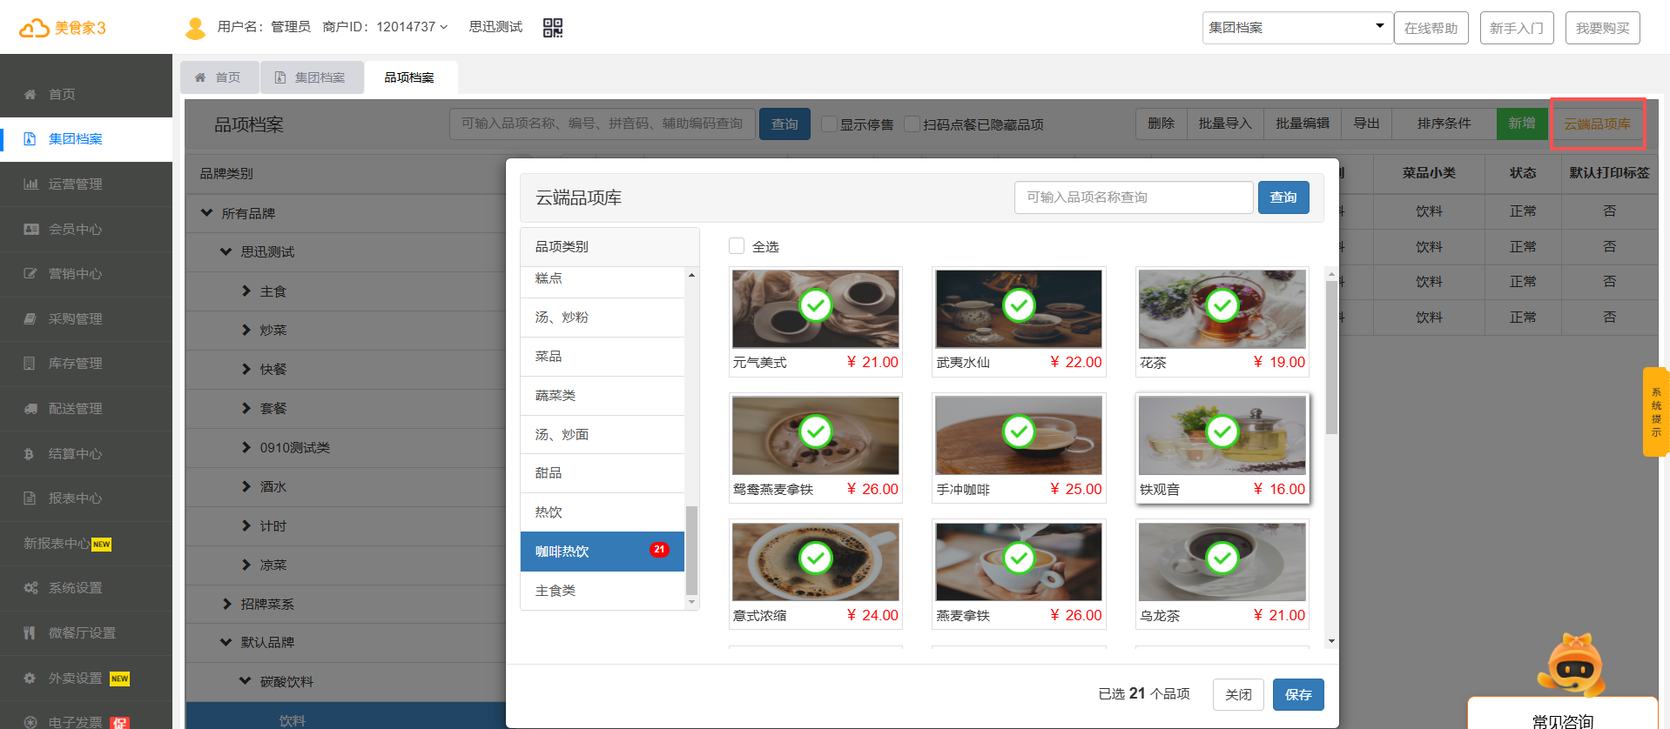Go to 系统设置 in the sidebar

pos(75,588)
